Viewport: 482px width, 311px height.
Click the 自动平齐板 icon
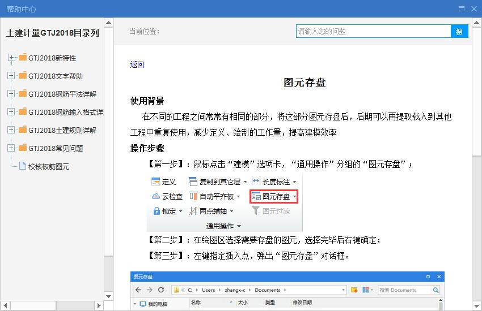coord(193,196)
